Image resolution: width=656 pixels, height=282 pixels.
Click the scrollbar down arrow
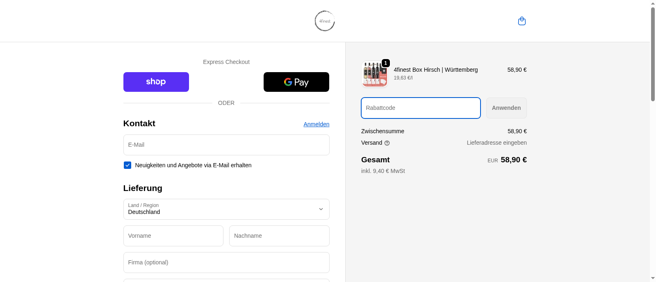coord(653,278)
